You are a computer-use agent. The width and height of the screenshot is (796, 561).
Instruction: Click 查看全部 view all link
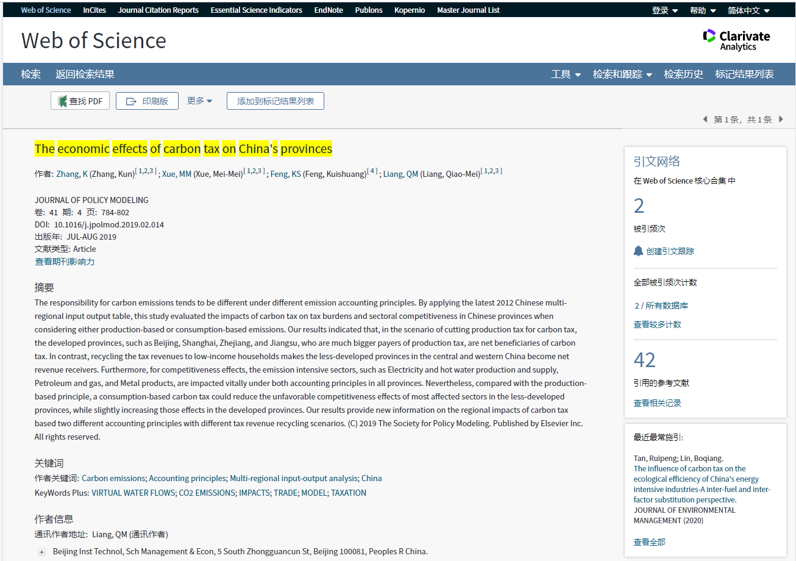650,542
